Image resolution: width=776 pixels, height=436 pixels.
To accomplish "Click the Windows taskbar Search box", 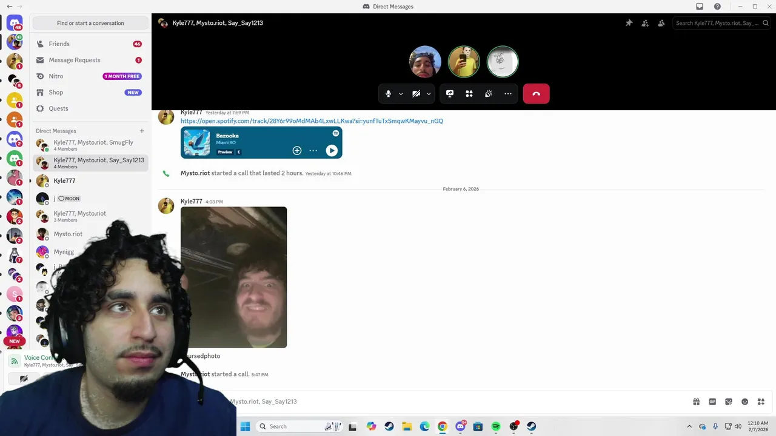I will 299,426.
